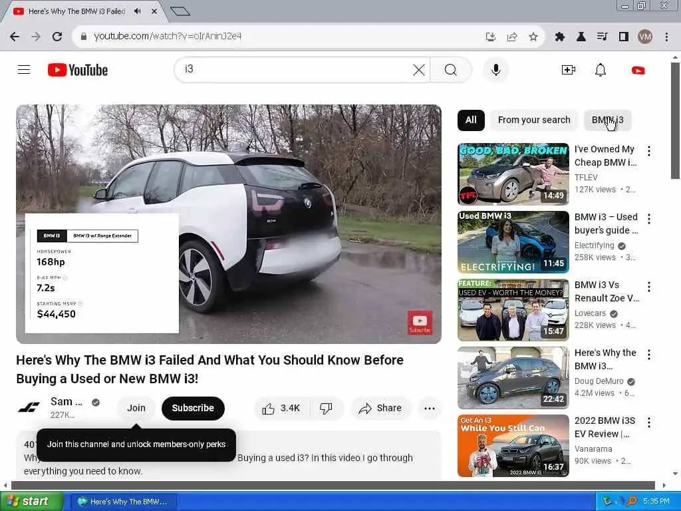Click the YouTube search text field
681x511 pixels.
295,69
